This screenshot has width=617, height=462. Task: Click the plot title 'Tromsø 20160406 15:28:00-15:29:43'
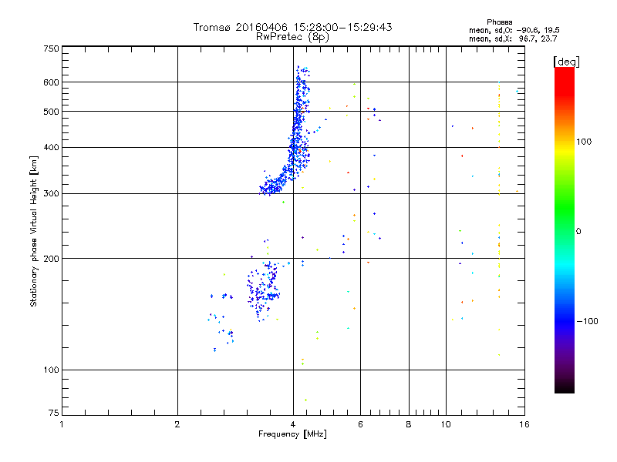pyautogui.click(x=292, y=27)
